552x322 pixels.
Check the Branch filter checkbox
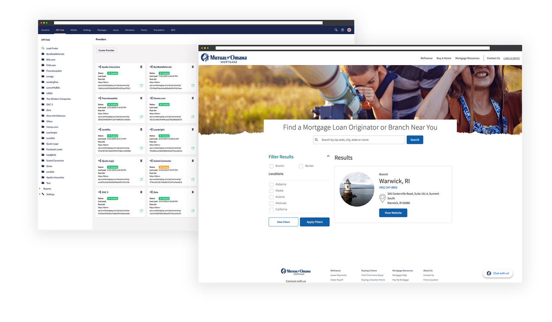[x=271, y=166]
